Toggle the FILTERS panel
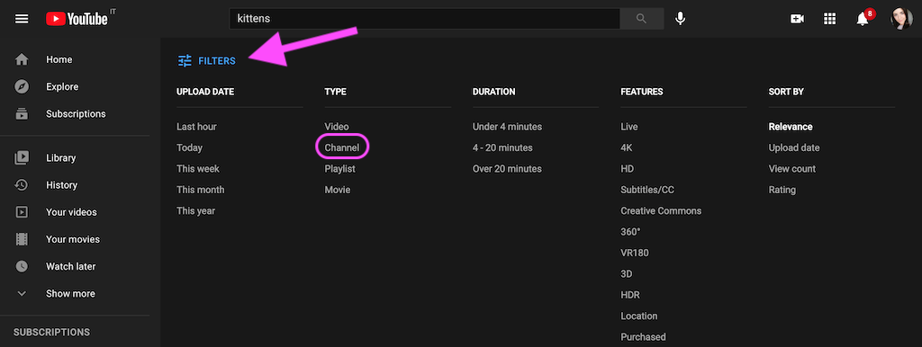 coord(207,60)
